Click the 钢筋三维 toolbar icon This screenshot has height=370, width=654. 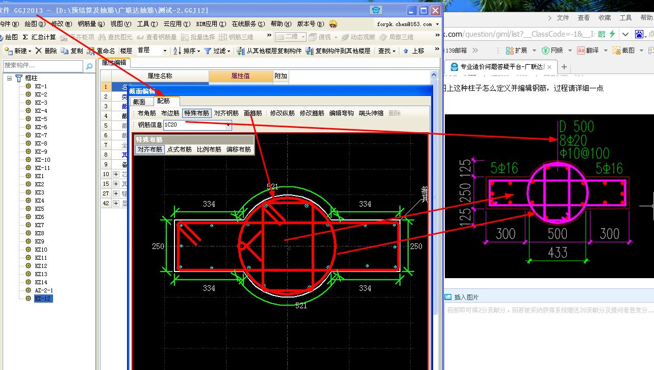pyautogui.click(x=223, y=37)
